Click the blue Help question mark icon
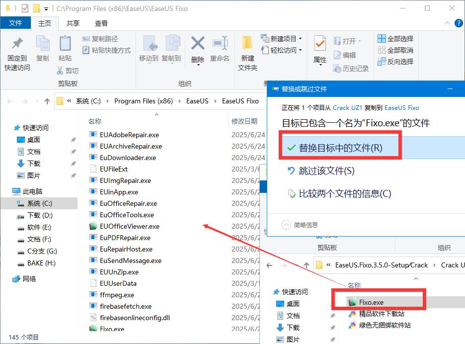The image size is (465, 344). 459,23
